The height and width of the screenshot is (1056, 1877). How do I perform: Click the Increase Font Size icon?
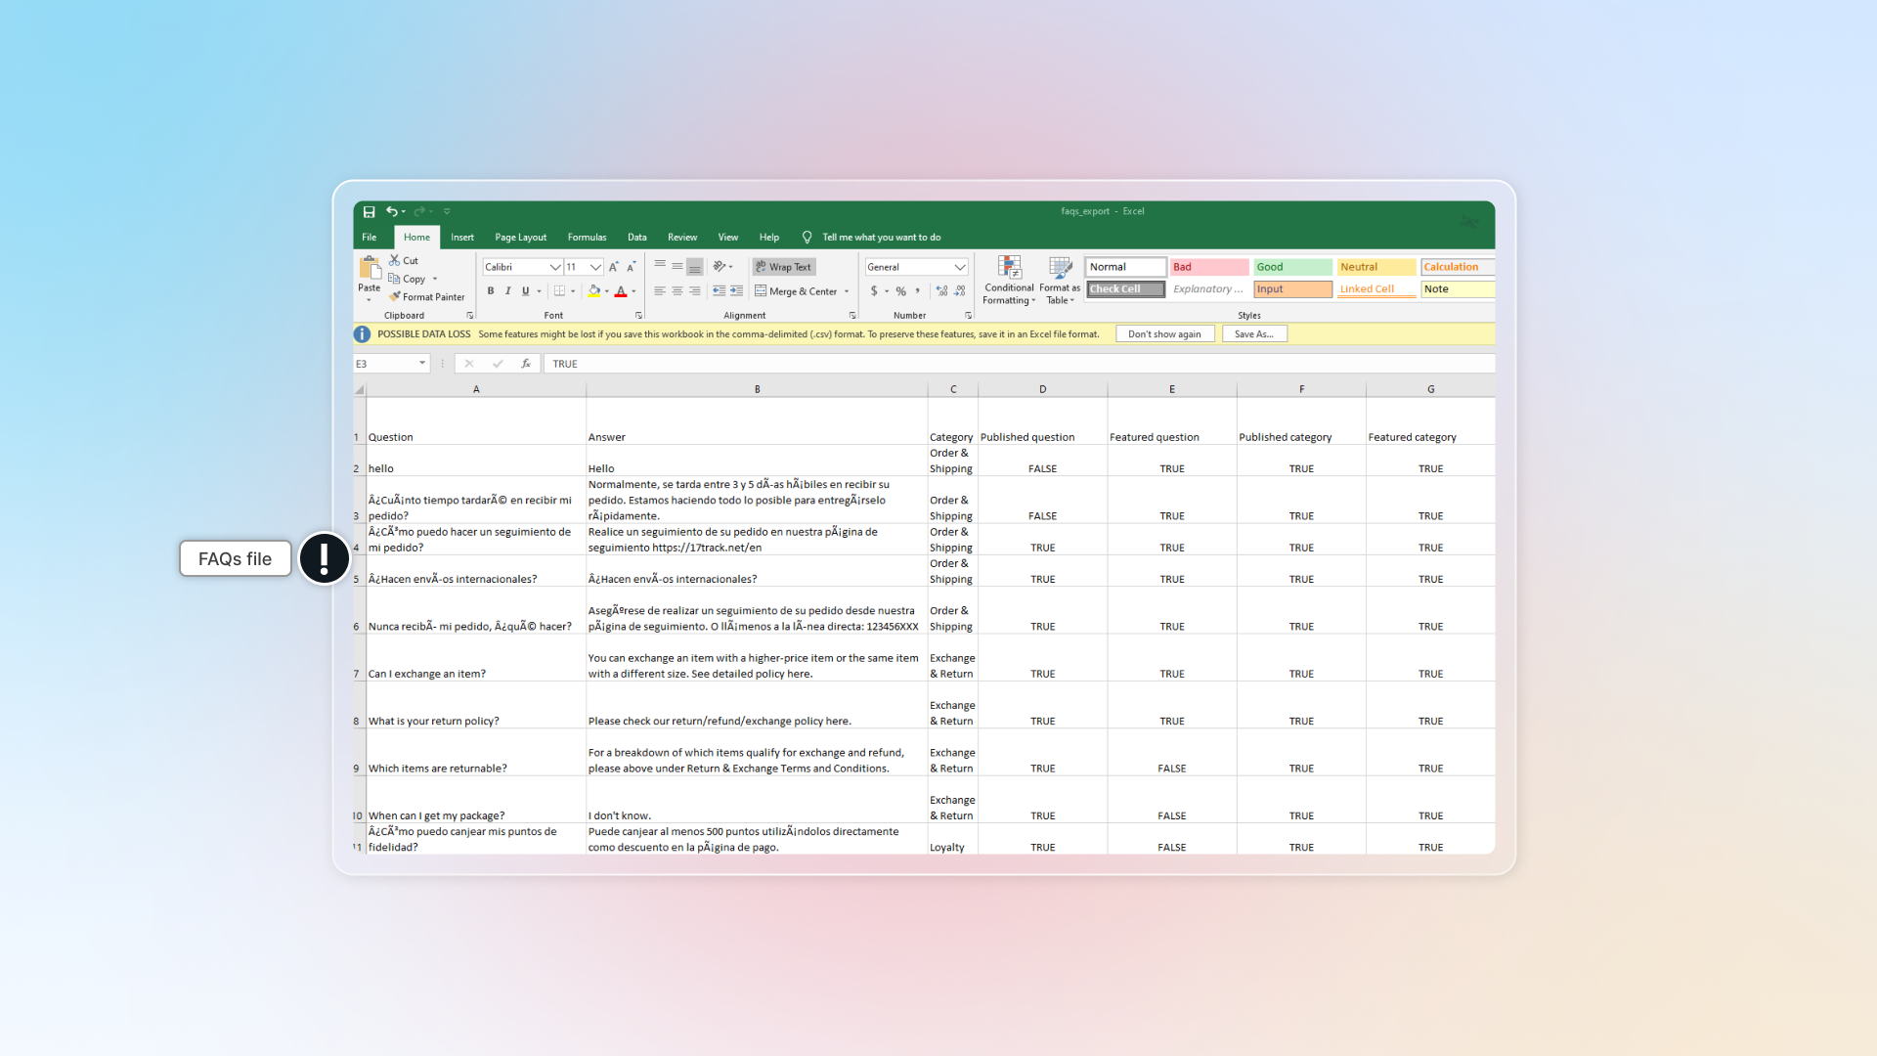[x=614, y=267]
